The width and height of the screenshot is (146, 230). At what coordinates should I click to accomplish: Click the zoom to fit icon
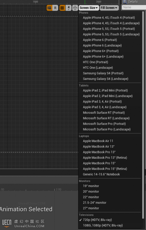(75, 8)
